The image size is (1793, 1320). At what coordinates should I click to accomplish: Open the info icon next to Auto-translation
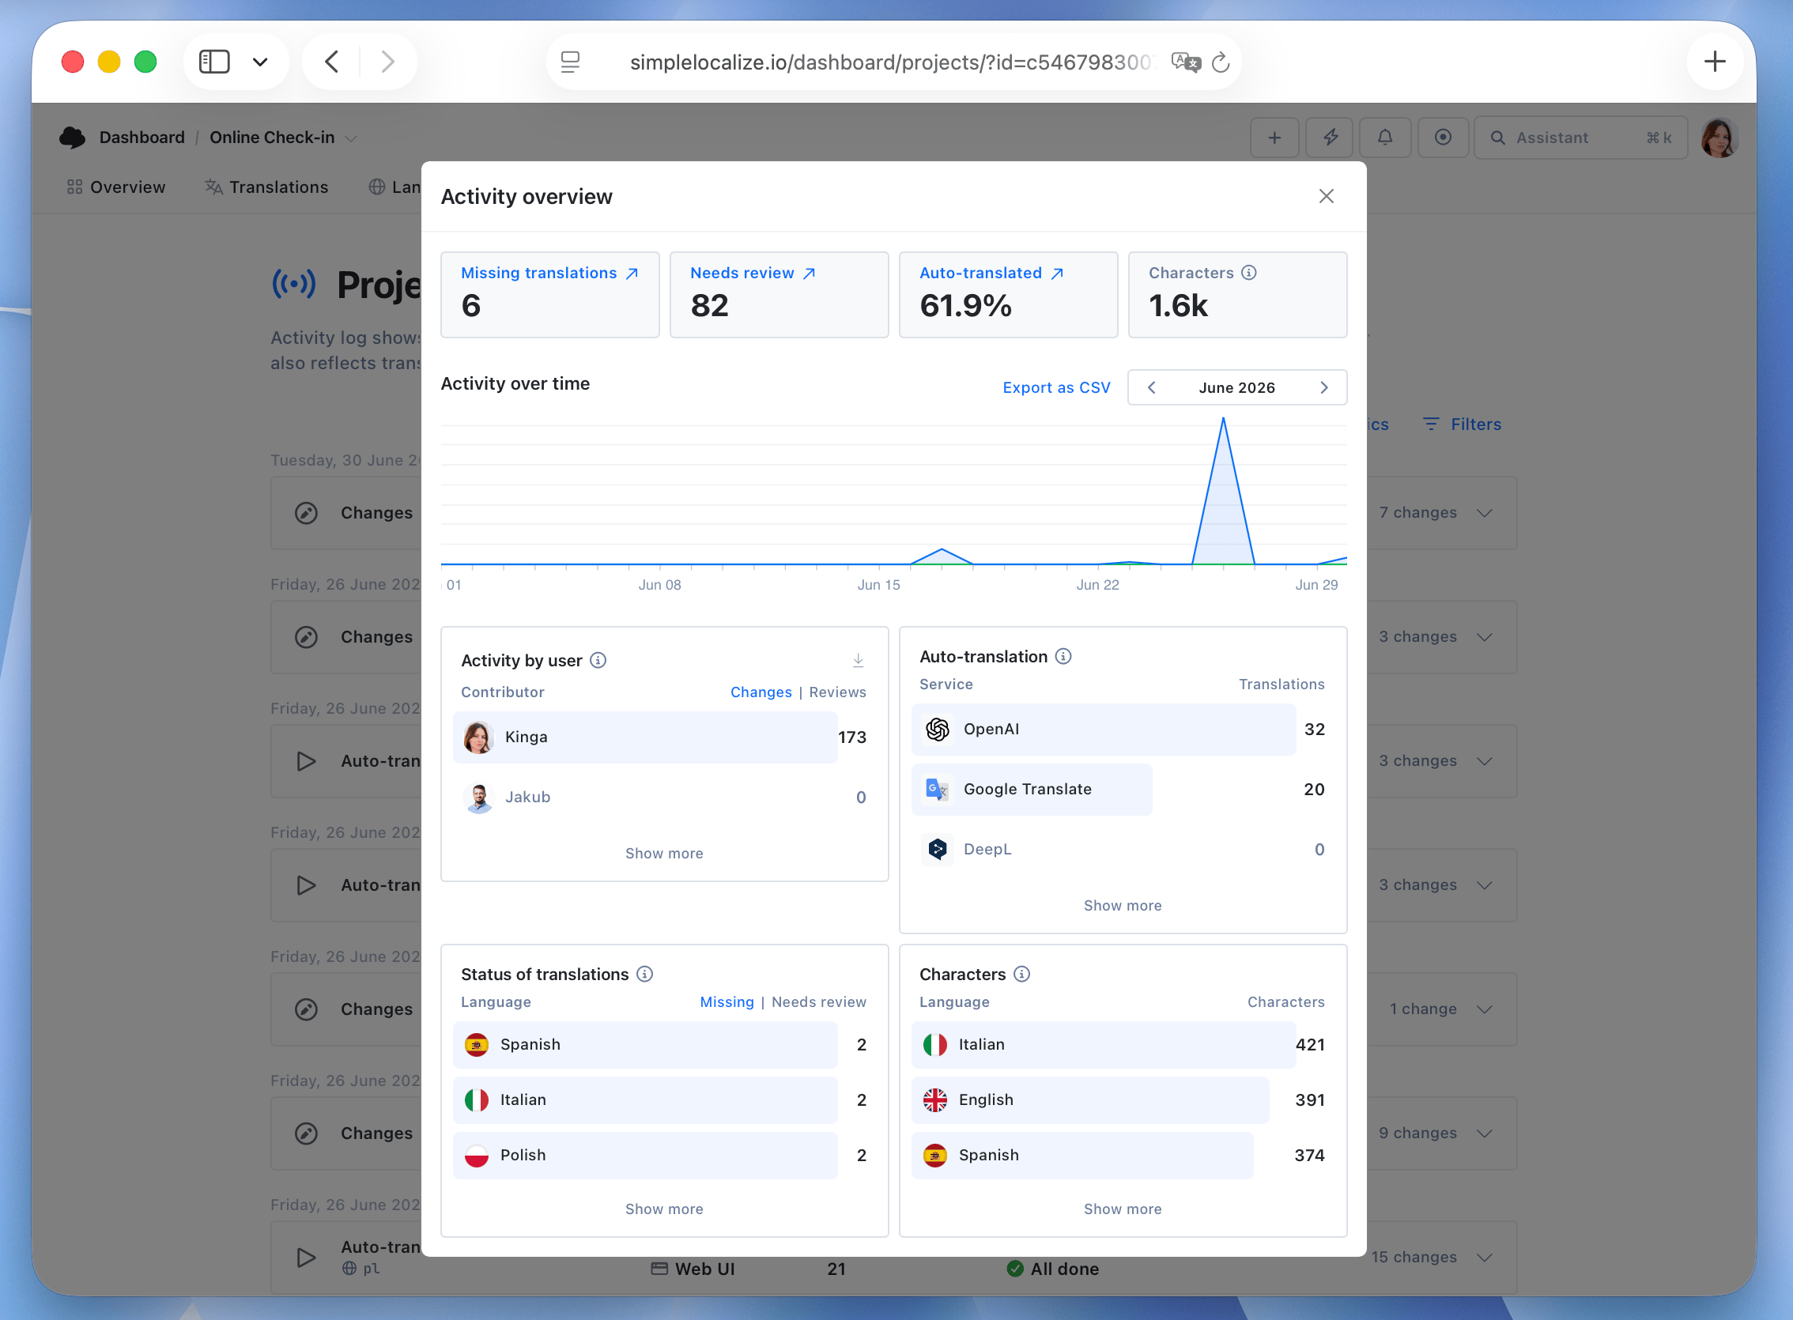coord(1063,656)
